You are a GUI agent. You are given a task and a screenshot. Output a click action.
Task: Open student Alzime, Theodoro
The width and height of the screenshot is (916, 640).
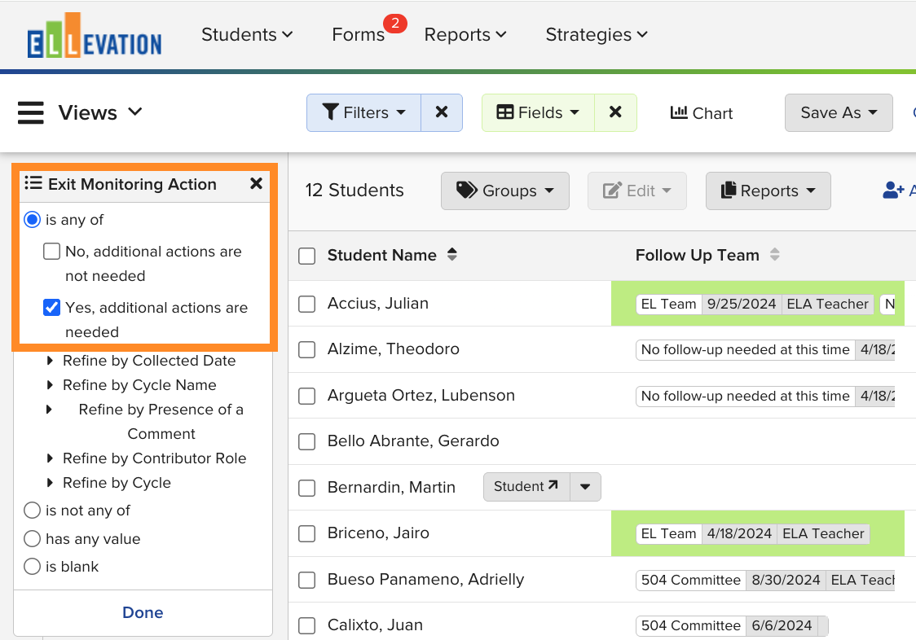[393, 348]
